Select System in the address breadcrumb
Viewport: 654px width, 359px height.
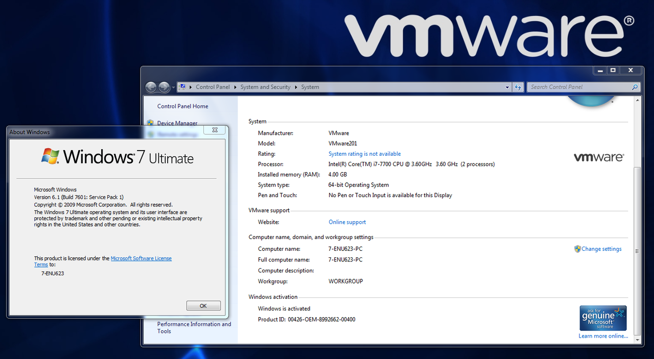coord(310,87)
